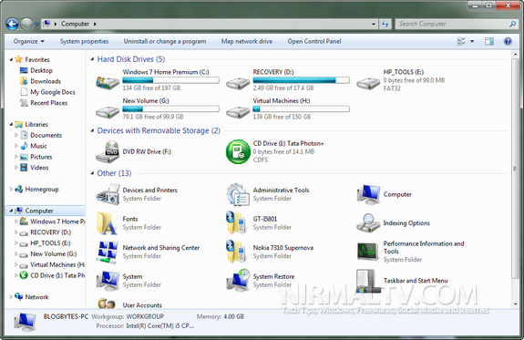Open Help with the question mark icon
This screenshot has height=340, width=524.
(x=508, y=41)
